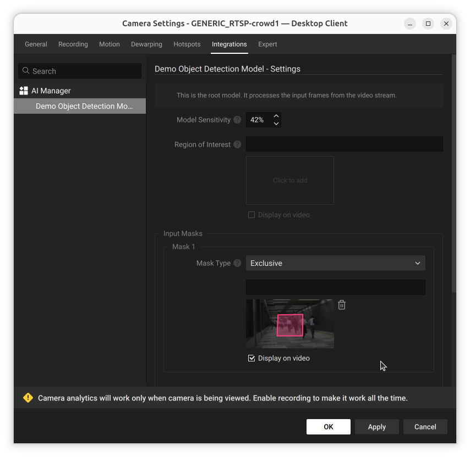Click the Region of Interest text field
This screenshot has width=470, height=457.
click(345, 144)
